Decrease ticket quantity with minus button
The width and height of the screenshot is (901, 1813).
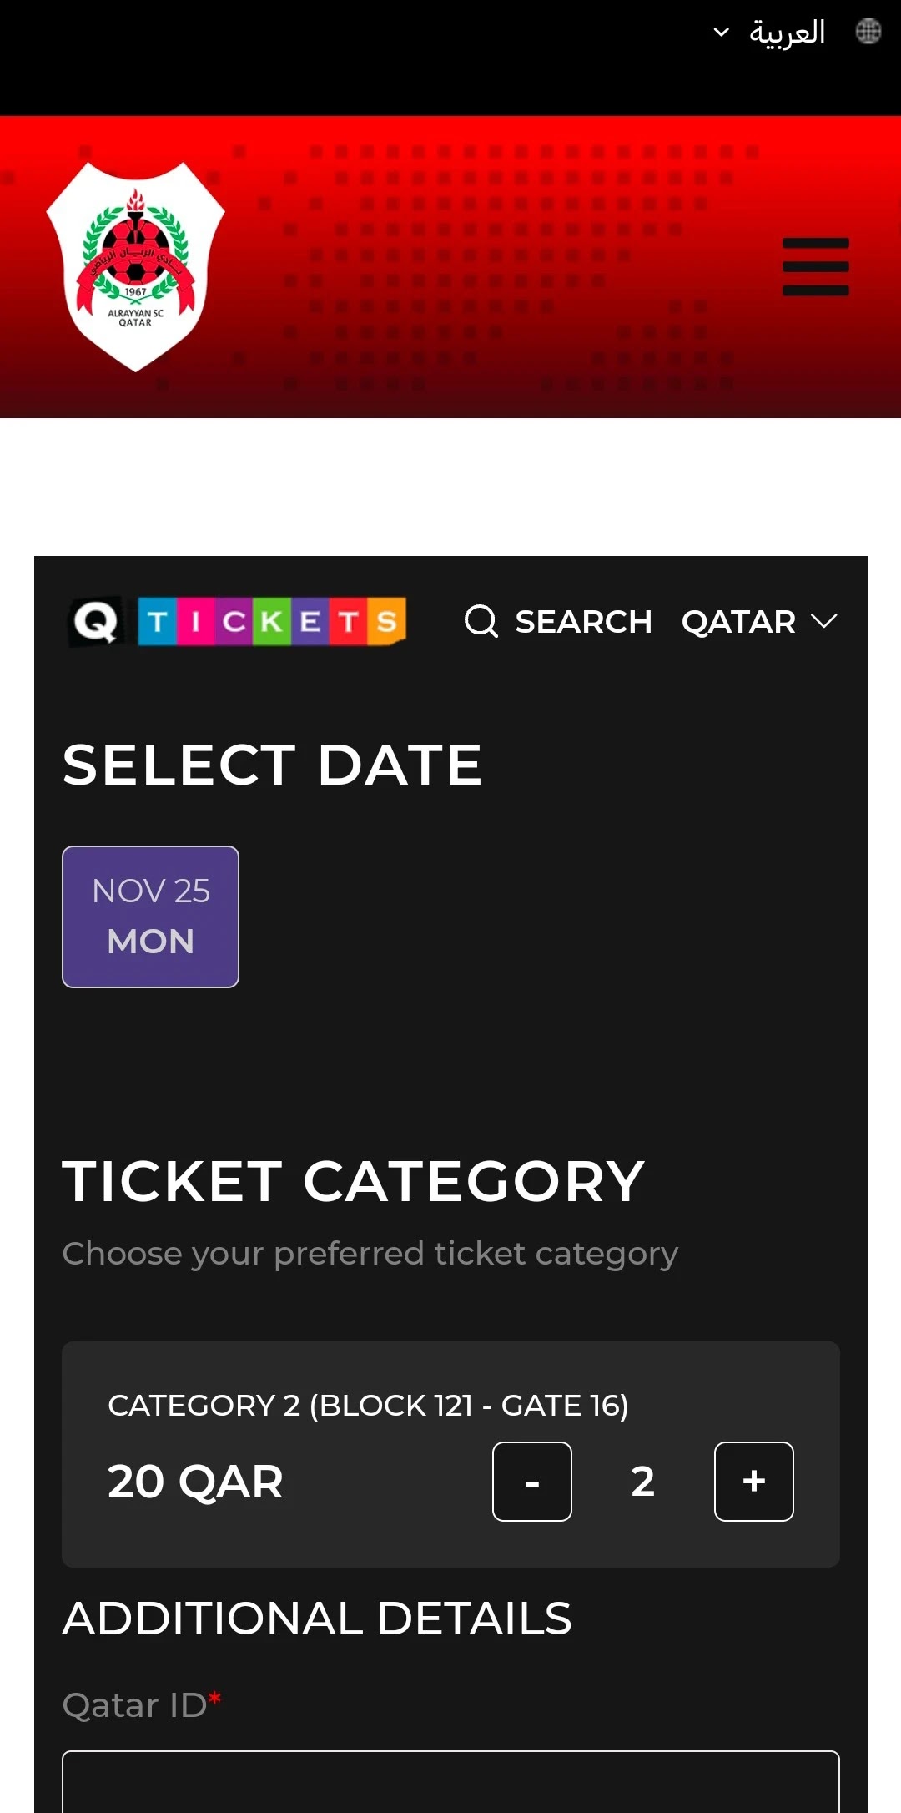(x=532, y=1482)
